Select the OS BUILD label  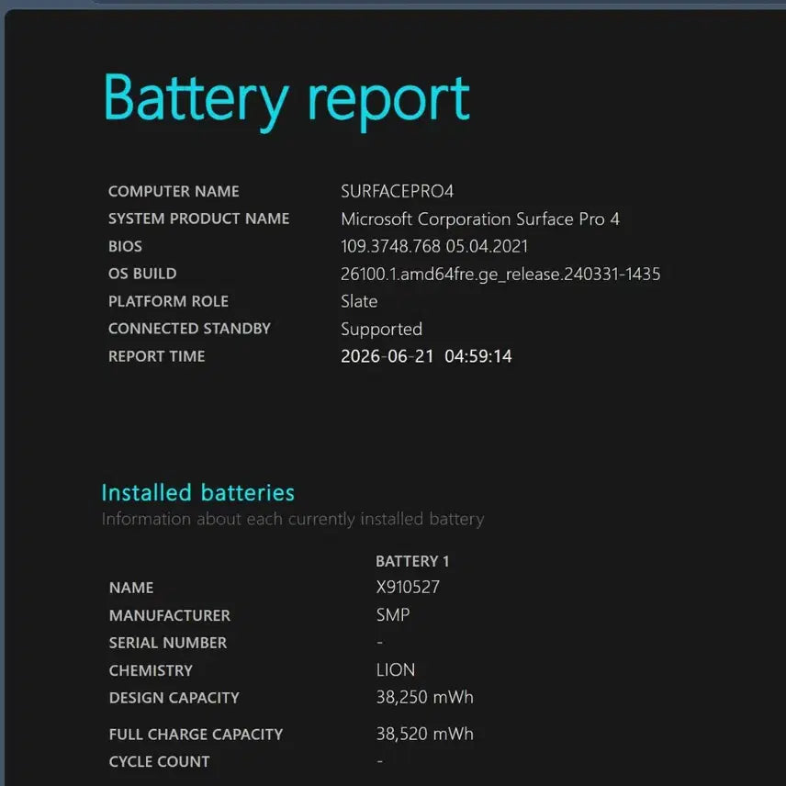(x=142, y=274)
